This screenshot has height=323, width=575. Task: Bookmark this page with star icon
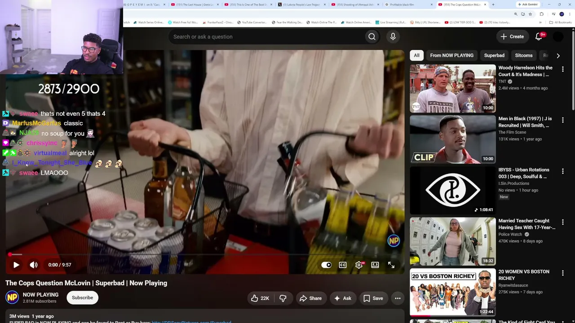point(530,14)
